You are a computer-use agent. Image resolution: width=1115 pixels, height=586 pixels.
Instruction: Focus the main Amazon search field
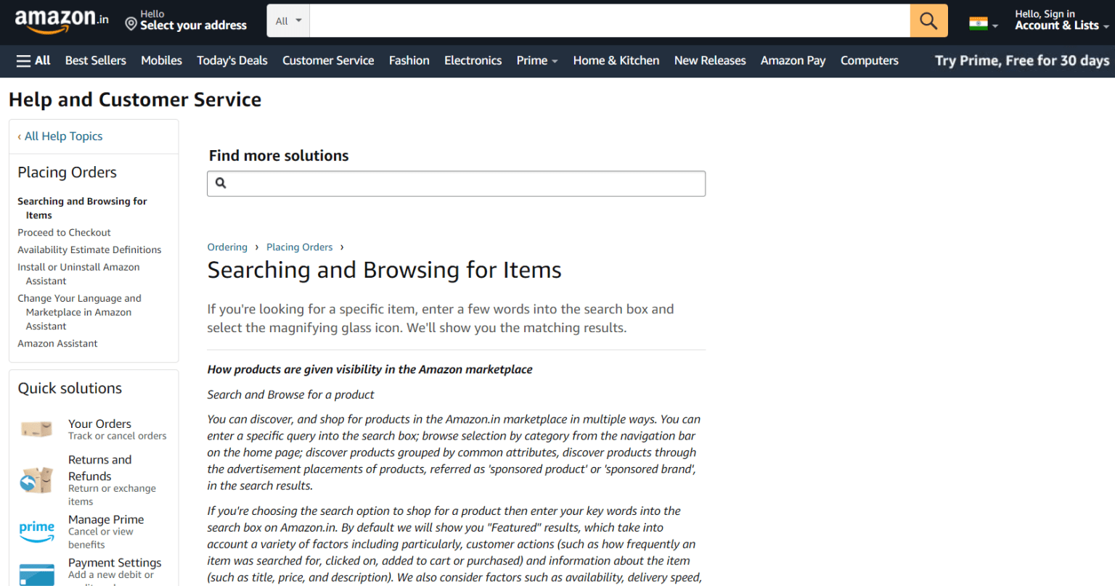pyautogui.click(x=610, y=21)
